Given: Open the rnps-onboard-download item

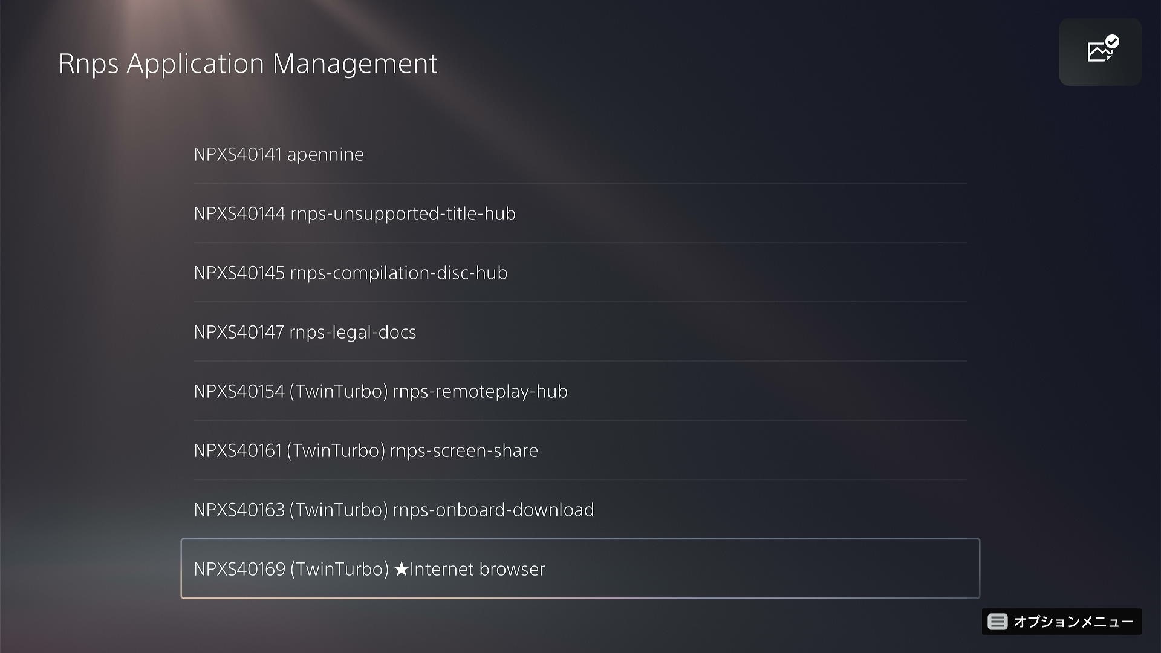Looking at the screenshot, I should (x=580, y=510).
